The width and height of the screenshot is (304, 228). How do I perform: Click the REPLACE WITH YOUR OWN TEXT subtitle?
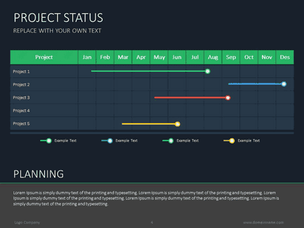57,30
